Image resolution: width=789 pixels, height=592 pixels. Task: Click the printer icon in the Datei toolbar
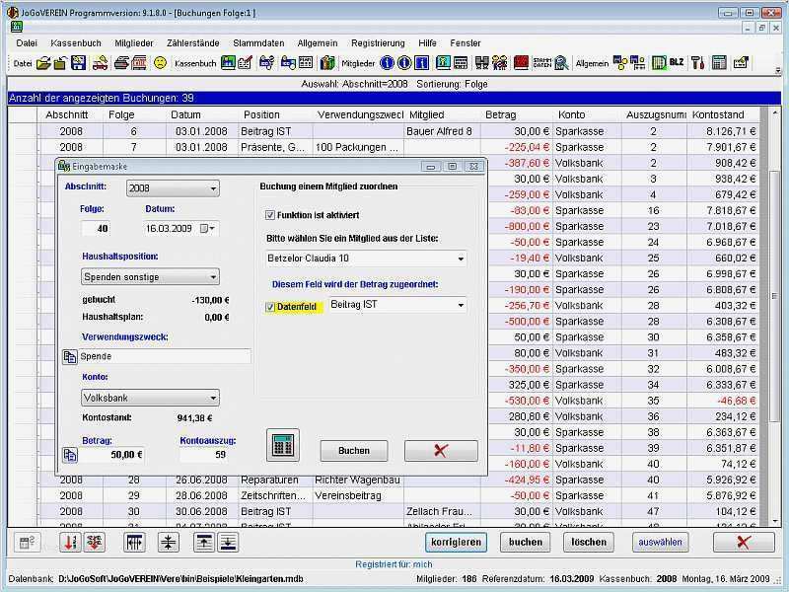(121, 63)
